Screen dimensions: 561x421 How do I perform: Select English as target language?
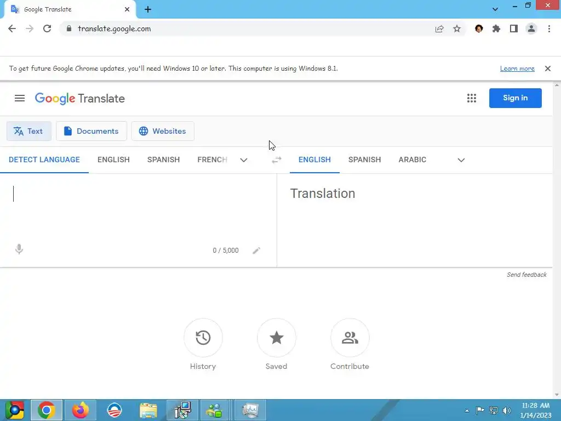click(314, 160)
